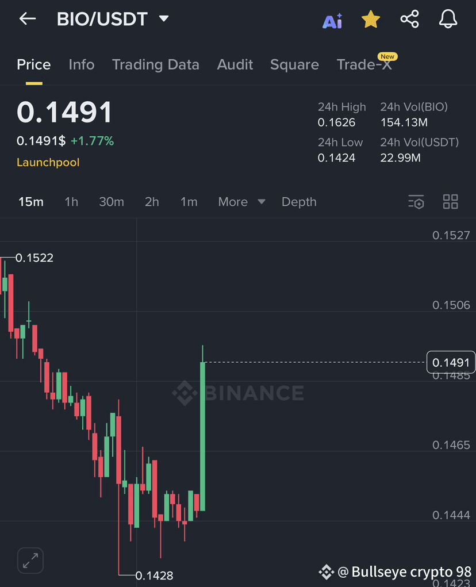This screenshot has height=587, width=476.
Task: Switch to the Info tab
Action: [81, 64]
